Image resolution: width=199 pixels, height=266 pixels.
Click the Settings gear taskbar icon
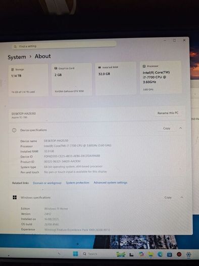click(x=188, y=254)
